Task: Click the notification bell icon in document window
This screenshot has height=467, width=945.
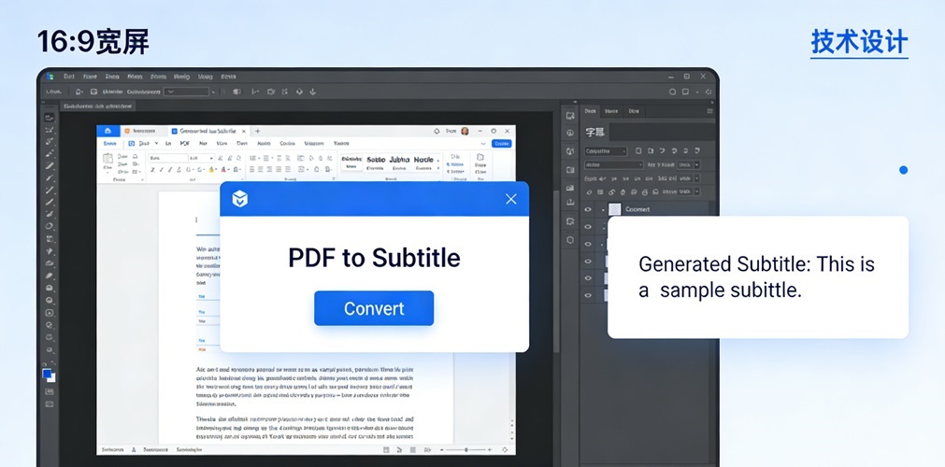Action: coord(437,132)
